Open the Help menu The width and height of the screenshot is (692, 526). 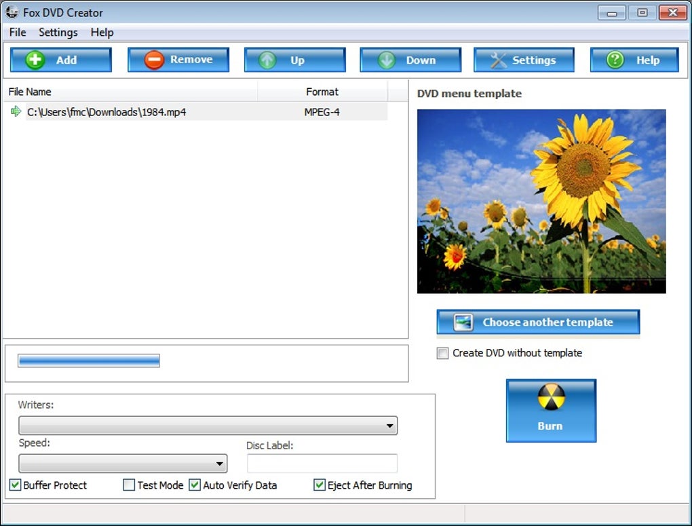click(x=102, y=33)
